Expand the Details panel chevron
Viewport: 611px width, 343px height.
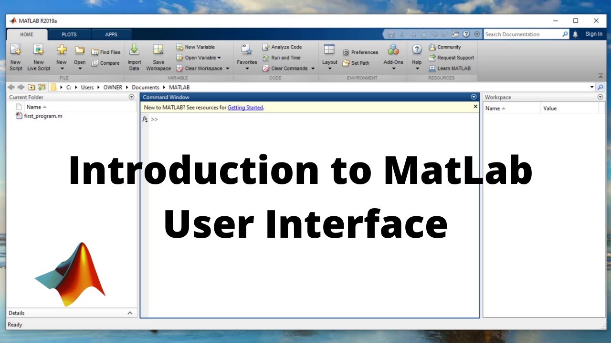pos(130,313)
